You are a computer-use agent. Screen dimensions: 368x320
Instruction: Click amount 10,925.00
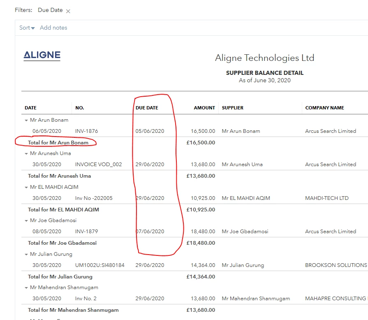tap(203, 198)
